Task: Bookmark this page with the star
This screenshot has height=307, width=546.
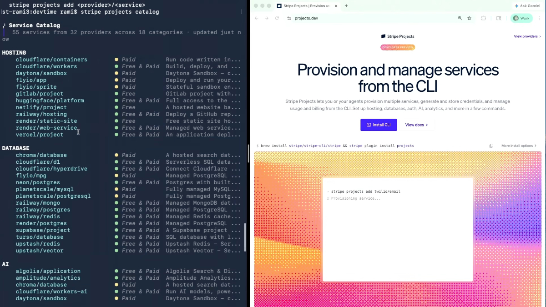Action: [x=469, y=18]
